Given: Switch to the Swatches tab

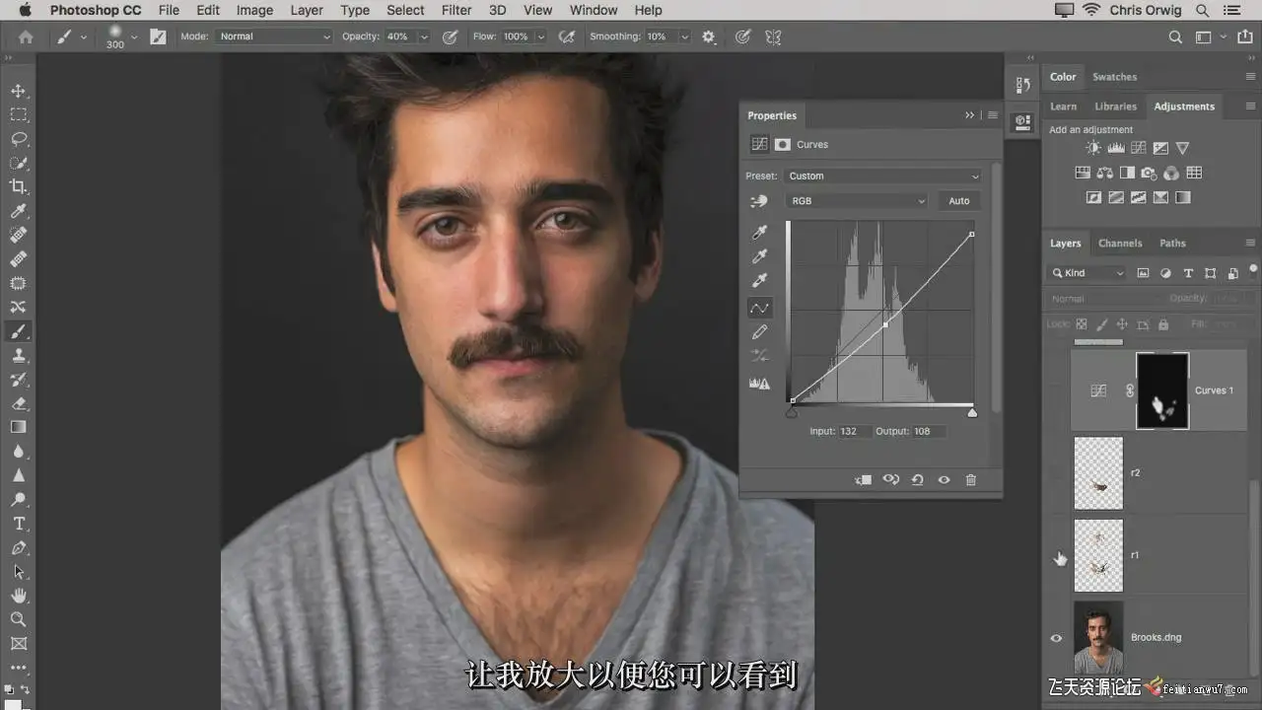Looking at the screenshot, I should click(1114, 77).
